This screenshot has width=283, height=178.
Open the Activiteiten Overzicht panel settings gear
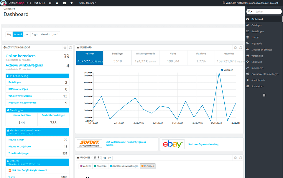coord(64,47)
